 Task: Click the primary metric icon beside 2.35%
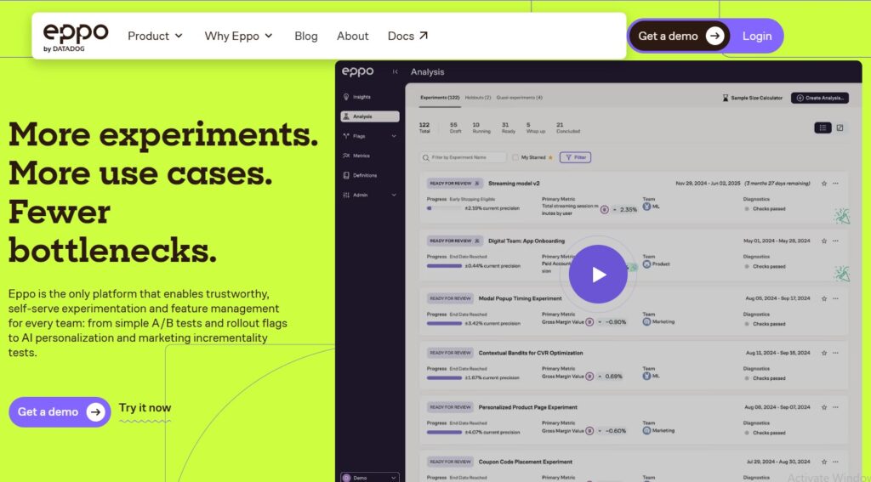coord(605,209)
